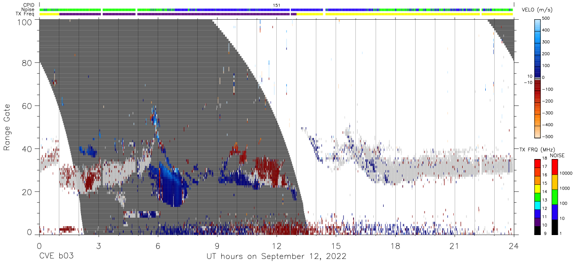Image resolution: width=578 pixels, height=266 pixels.
Task: Click velocity legend value '−200'
Action: click(546, 101)
